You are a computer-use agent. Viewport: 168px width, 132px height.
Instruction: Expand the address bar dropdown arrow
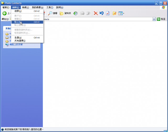pos(154,19)
